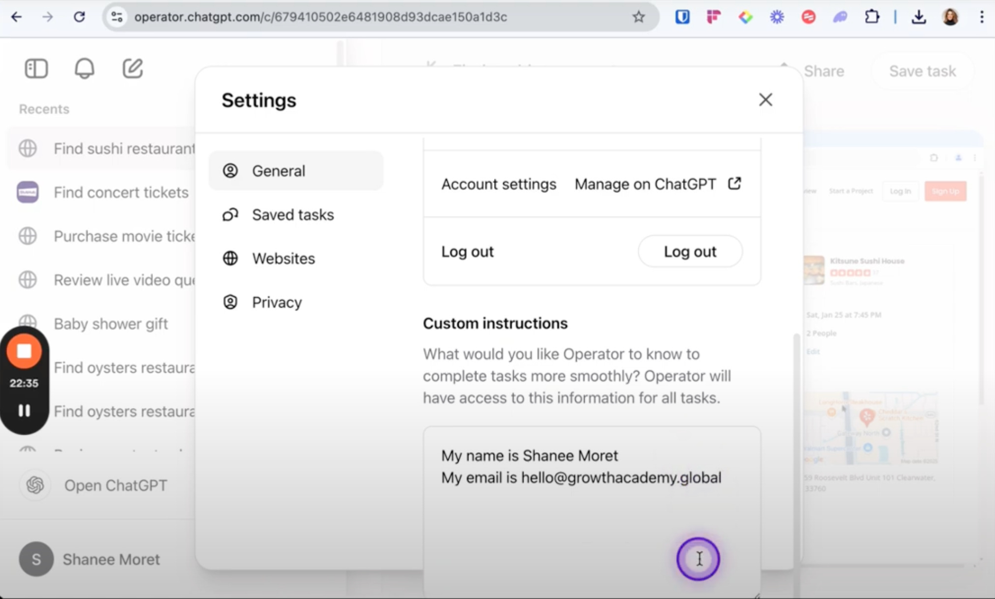Toggle the sidebar panel icon
Viewport: 995px width, 599px height.
tap(36, 68)
